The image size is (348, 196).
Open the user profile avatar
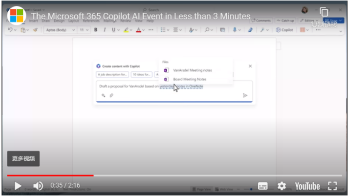coord(304,10)
